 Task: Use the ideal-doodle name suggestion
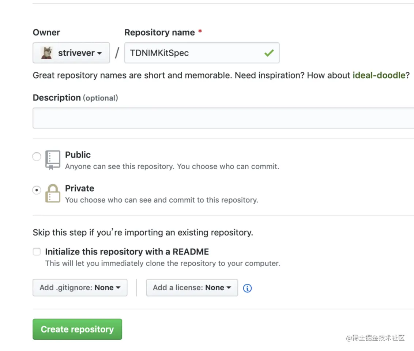pyautogui.click(x=379, y=75)
